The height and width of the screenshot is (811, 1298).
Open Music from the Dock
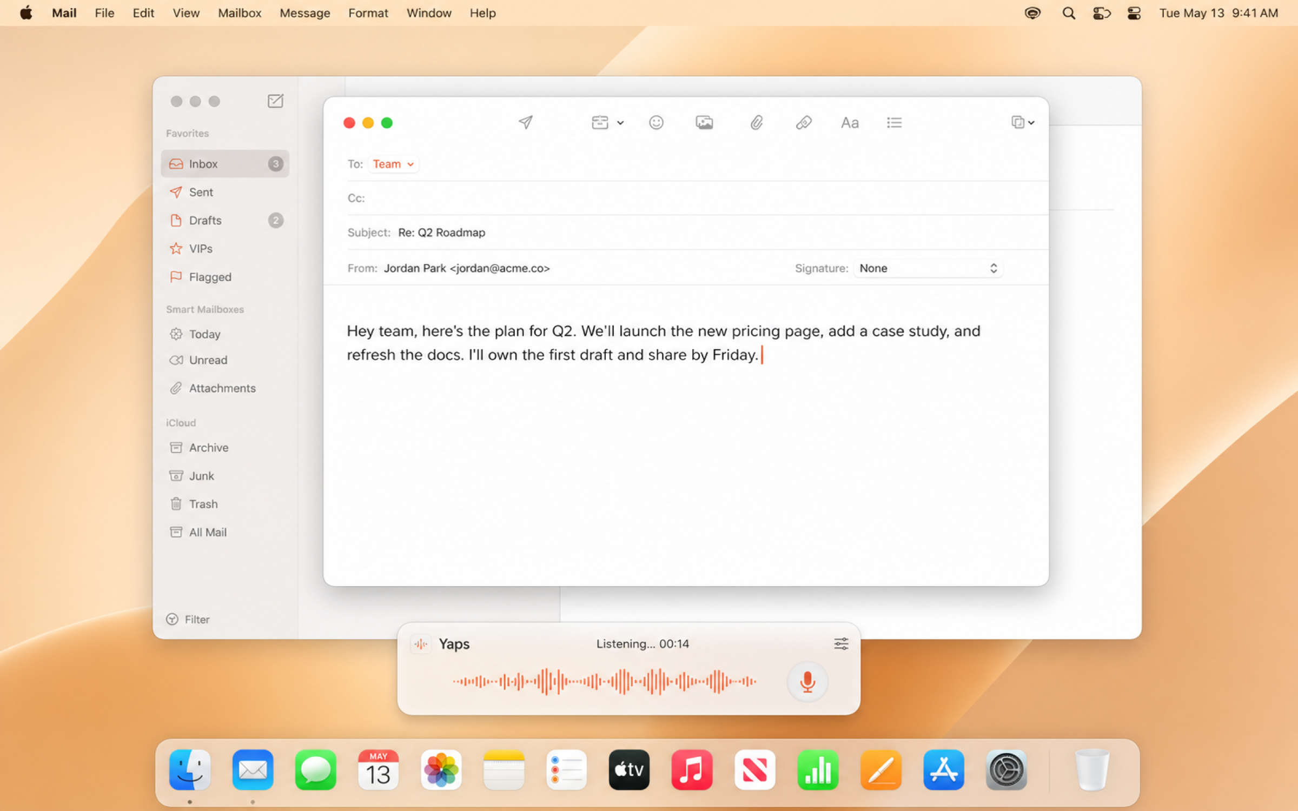click(692, 769)
